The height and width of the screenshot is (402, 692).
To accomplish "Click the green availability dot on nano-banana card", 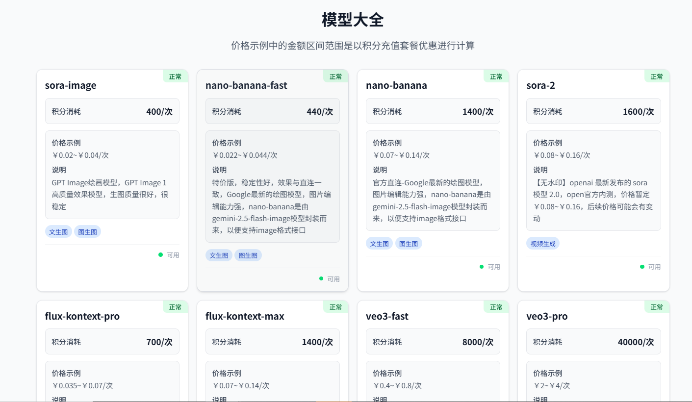I will tap(482, 267).
